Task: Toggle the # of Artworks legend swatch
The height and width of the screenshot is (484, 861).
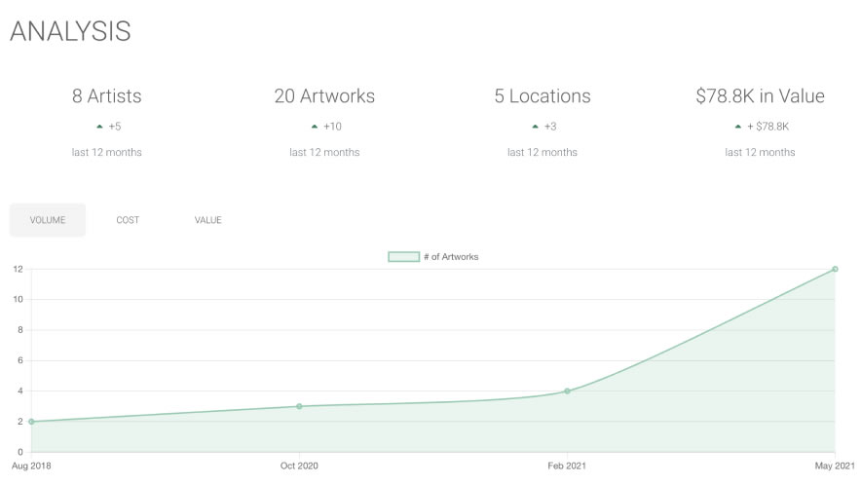Action: (403, 257)
